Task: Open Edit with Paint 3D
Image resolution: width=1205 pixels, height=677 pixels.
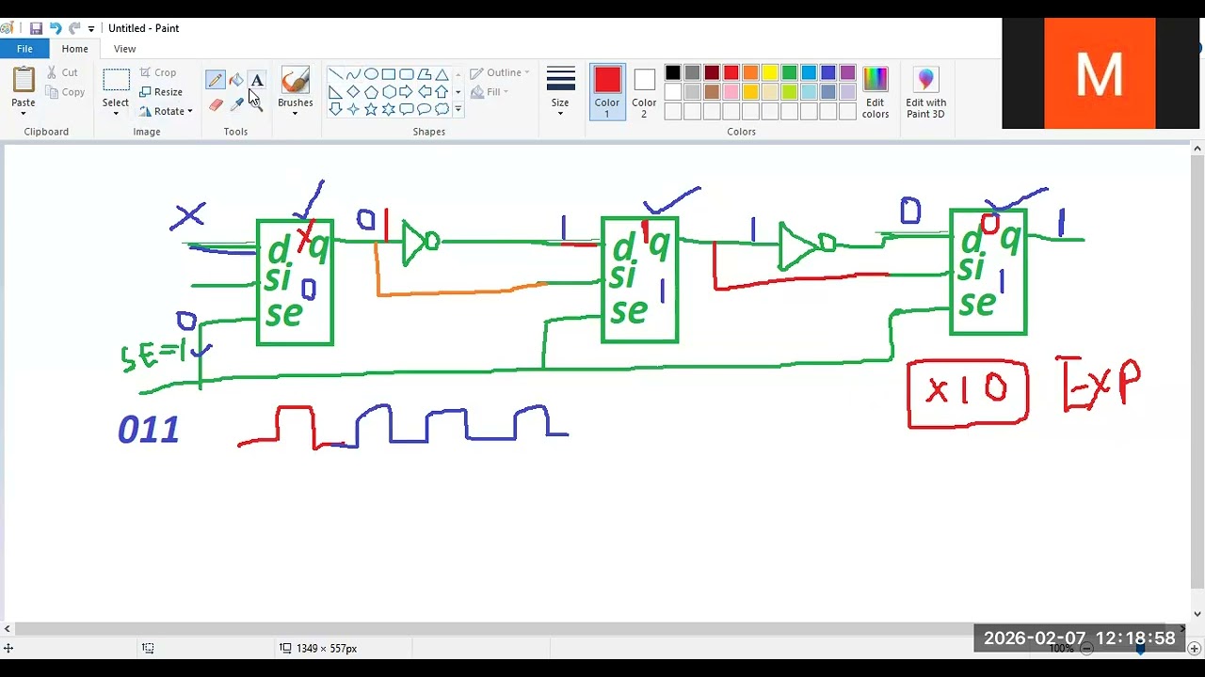Action: coord(925,92)
